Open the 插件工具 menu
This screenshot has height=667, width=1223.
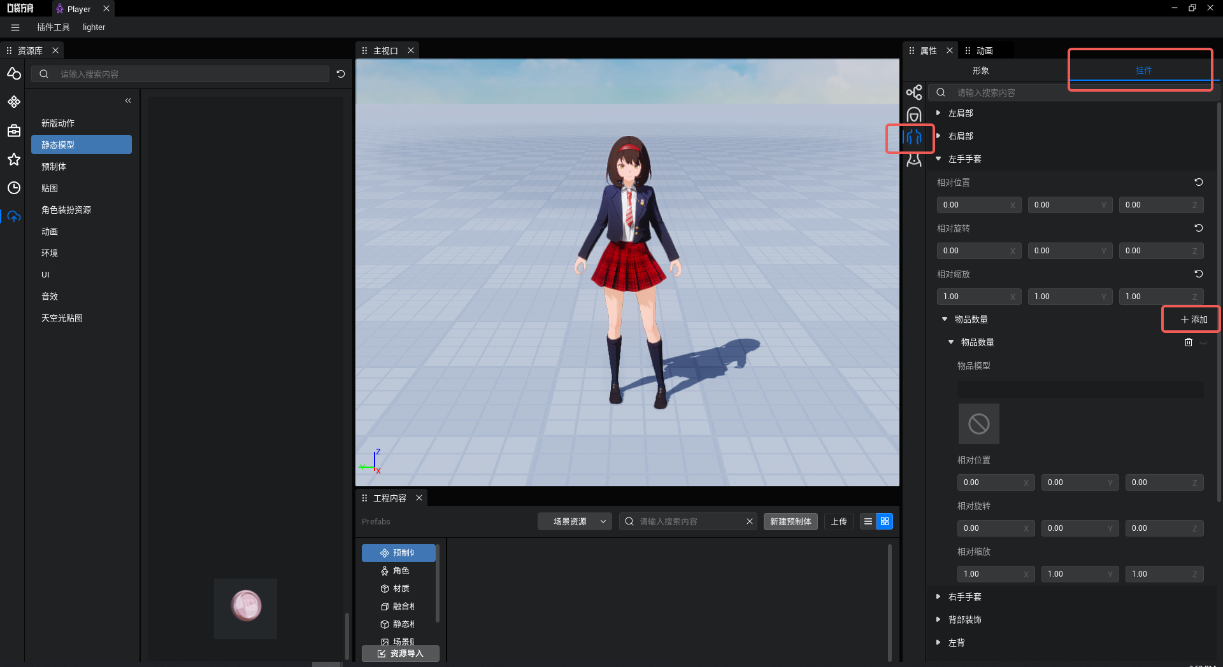point(54,27)
